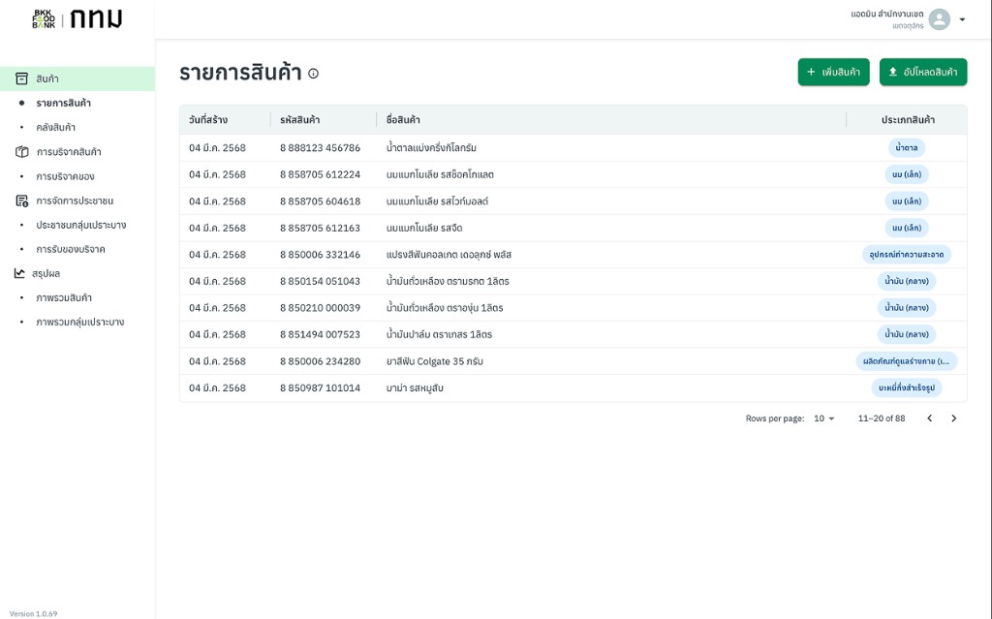The width and height of the screenshot is (992, 619).
Task: Open ประชาชนกลุ่มเปราะบาง menu item
Action: [x=81, y=225]
